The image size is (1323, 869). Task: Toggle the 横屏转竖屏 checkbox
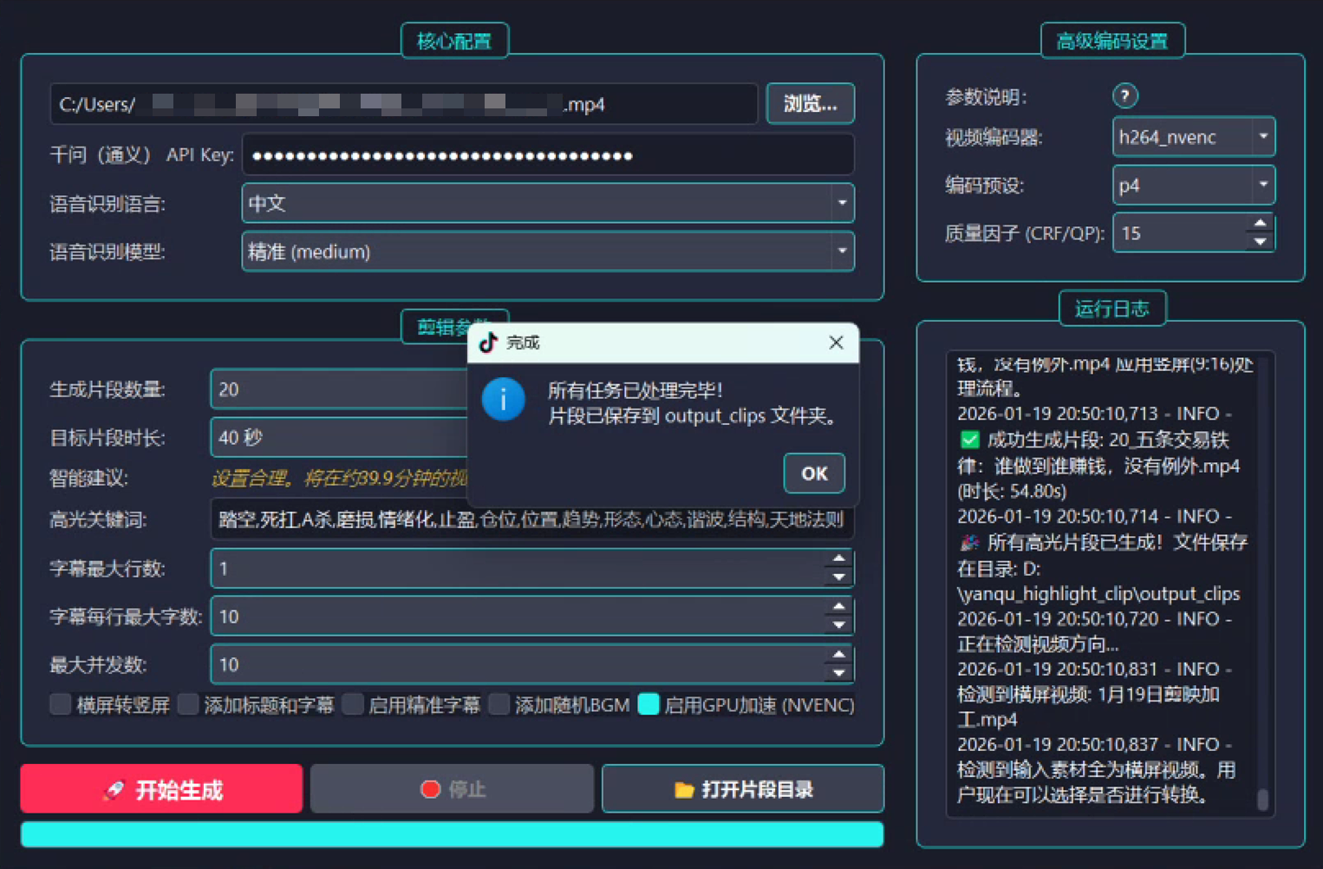60,704
